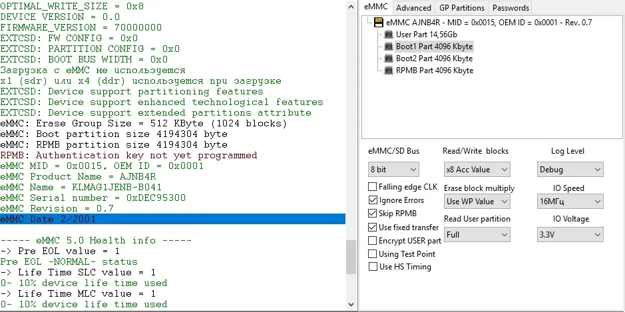Click the eMMC 5.0 Health info header line
Viewport: 625px width, 312px height.
96,240
